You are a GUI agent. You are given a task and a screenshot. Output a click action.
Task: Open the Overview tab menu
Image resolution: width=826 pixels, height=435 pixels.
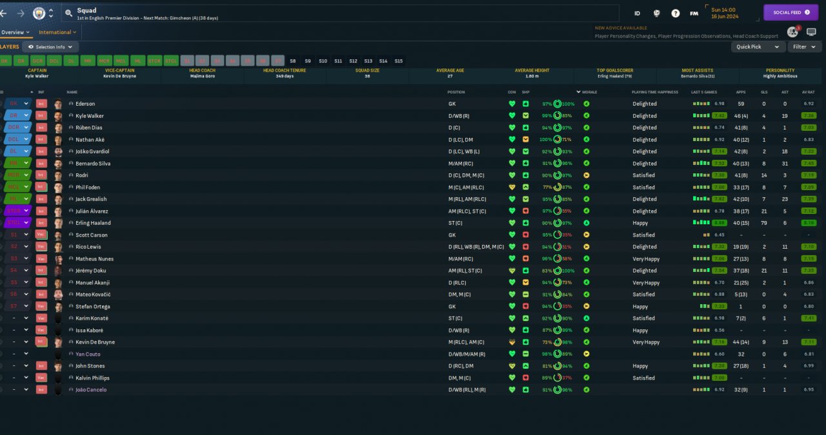coord(15,32)
